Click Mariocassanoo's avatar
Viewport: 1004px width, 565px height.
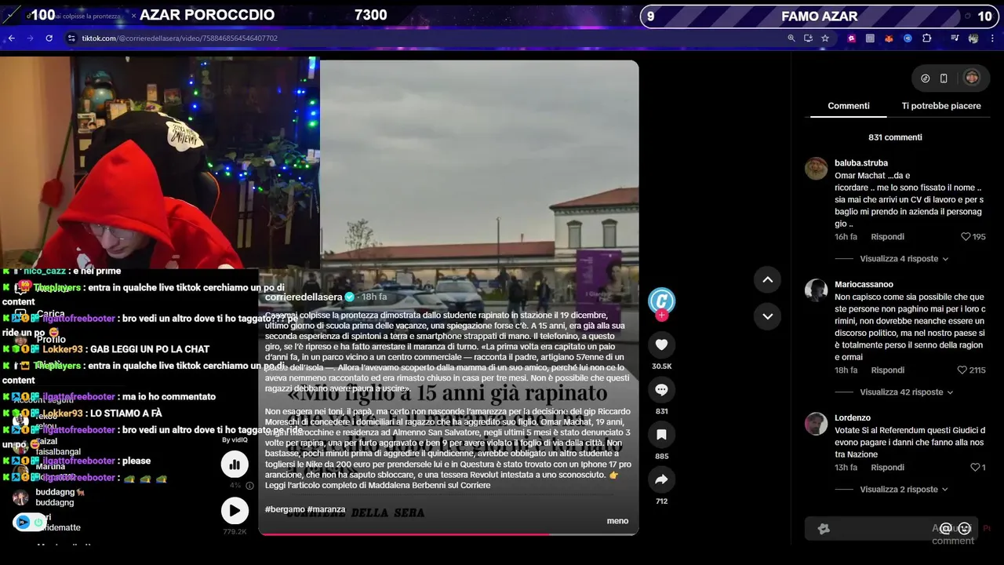[x=816, y=290]
